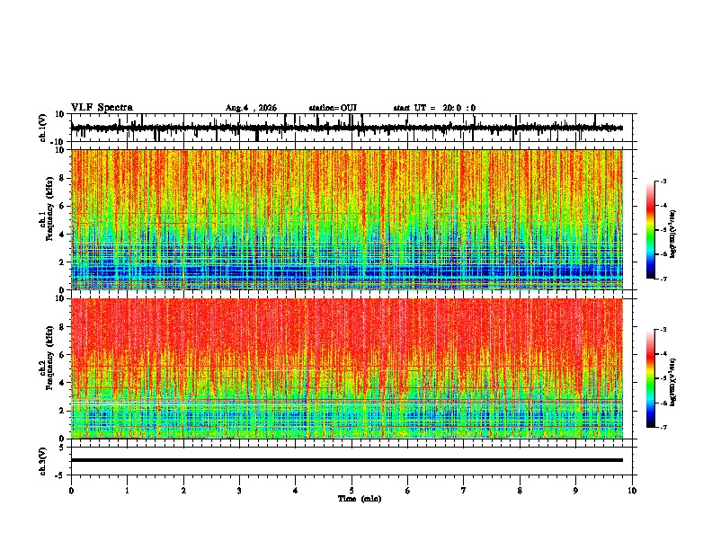Click the ch.1(V) waveform trace panel

tap(352, 128)
